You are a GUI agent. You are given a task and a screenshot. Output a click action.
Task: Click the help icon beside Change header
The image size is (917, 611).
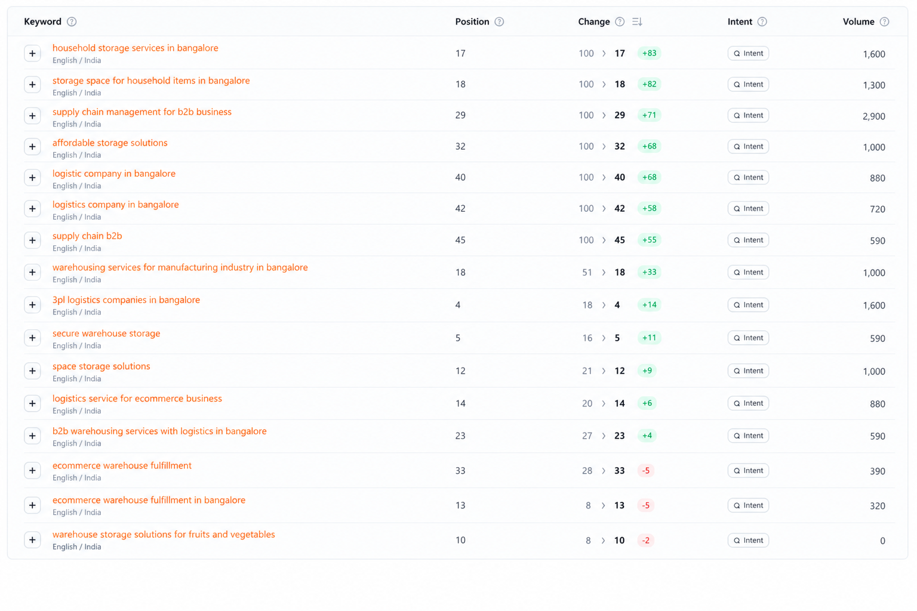pyautogui.click(x=620, y=22)
